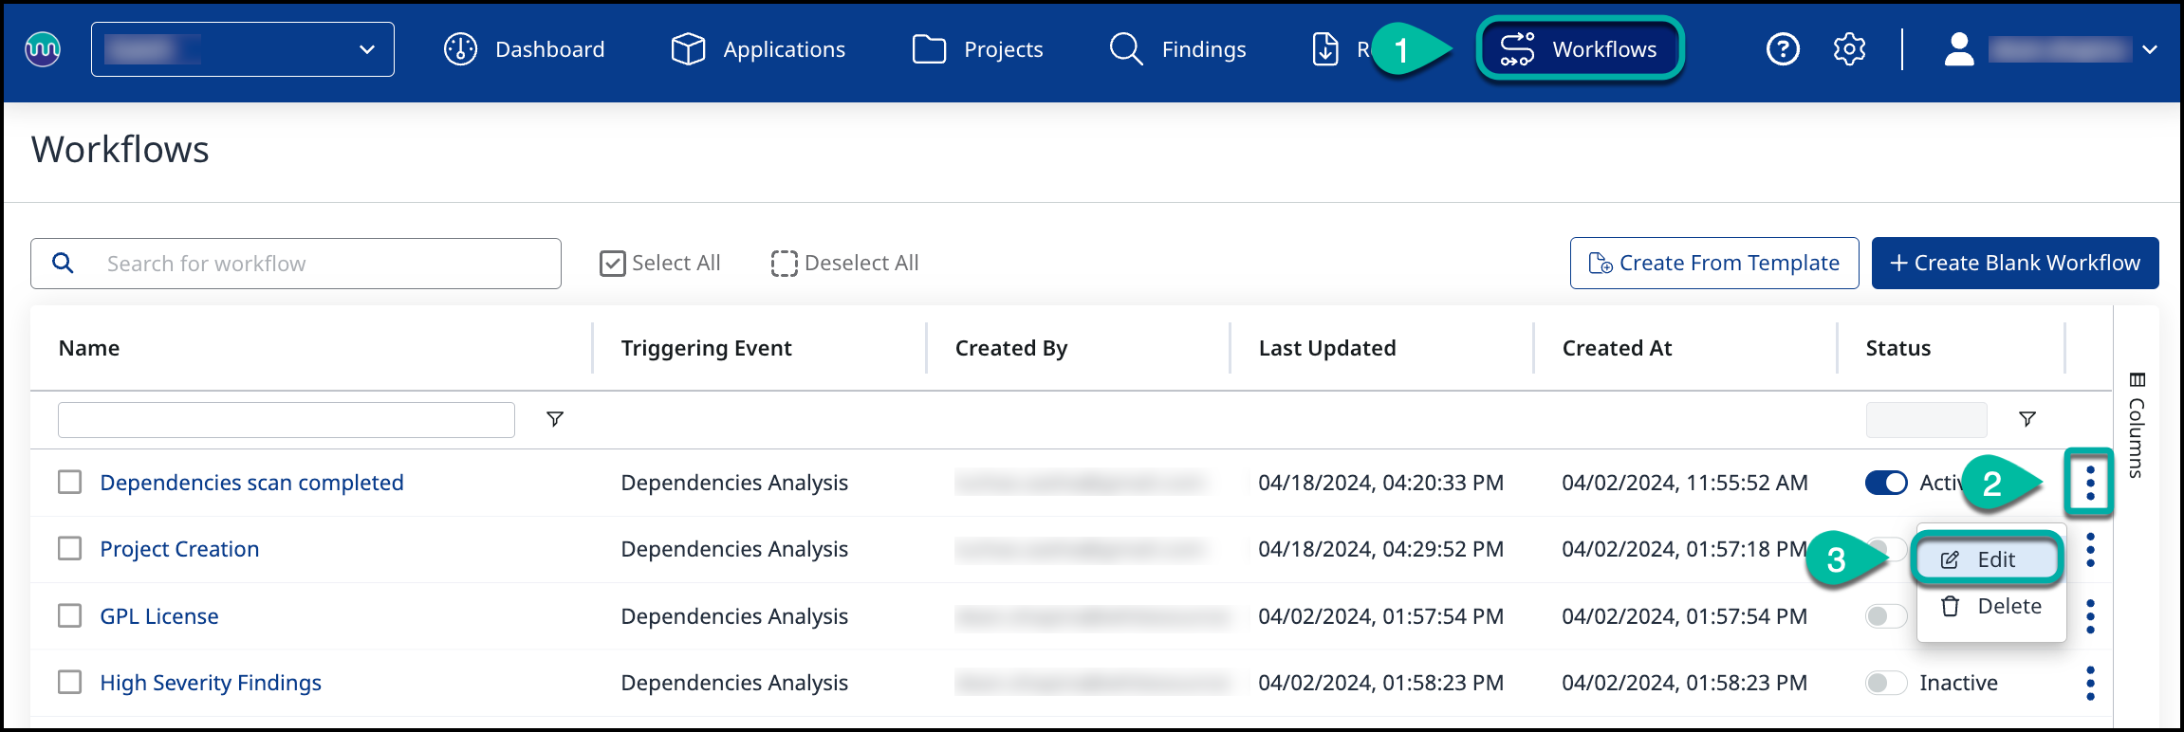Open the Columns side panel
This screenshot has height=732, width=2184.
pos(2137,425)
